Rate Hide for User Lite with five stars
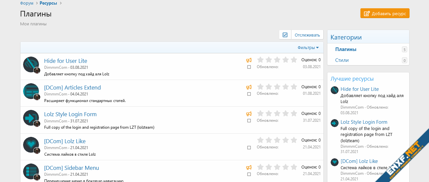429x182 pixels. [294, 60]
